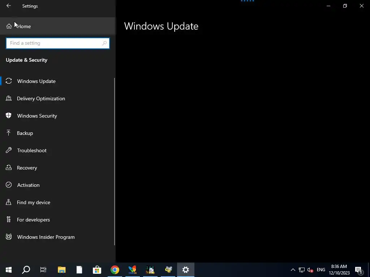Screen dimensions: 370x277
Task: Open Recovery settings
Action: [x=57, y=168]
